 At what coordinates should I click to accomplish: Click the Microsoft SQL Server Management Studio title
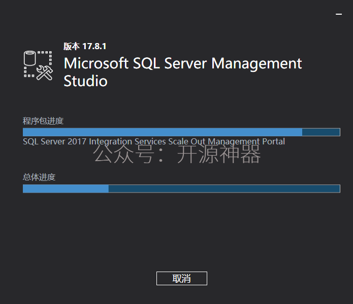click(x=182, y=72)
